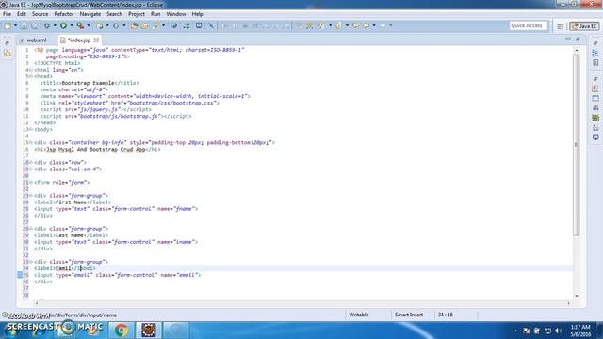Click the Previous Annotation icon

click(x=338, y=25)
